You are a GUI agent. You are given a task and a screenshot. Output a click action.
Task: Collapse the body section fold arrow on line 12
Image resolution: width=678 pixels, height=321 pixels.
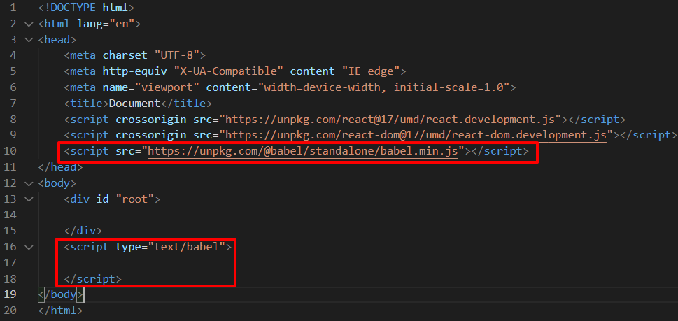pyautogui.click(x=29, y=183)
